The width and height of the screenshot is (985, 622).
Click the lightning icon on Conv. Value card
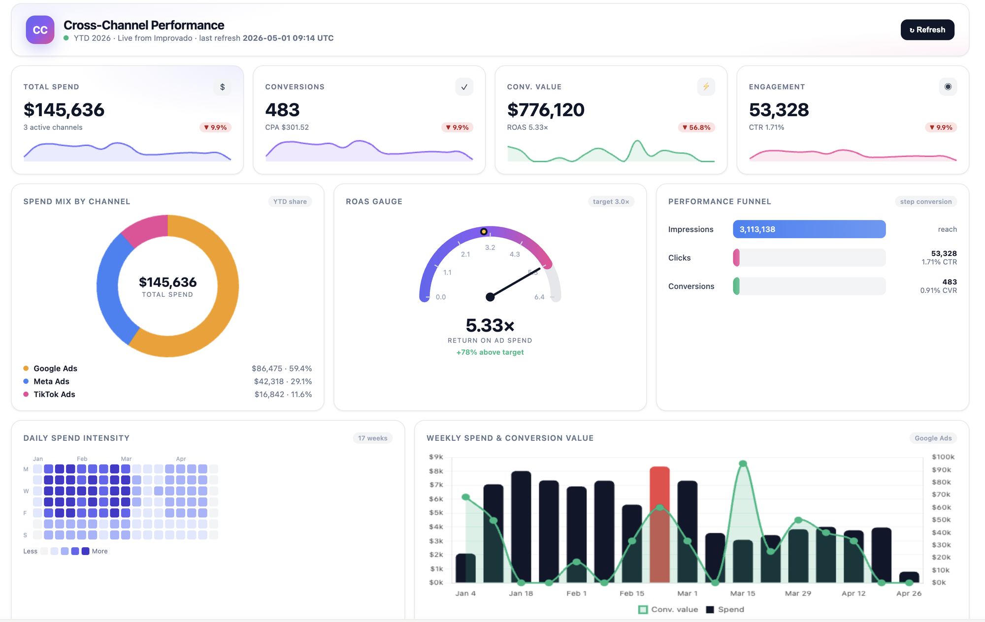(x=706, y=87)
